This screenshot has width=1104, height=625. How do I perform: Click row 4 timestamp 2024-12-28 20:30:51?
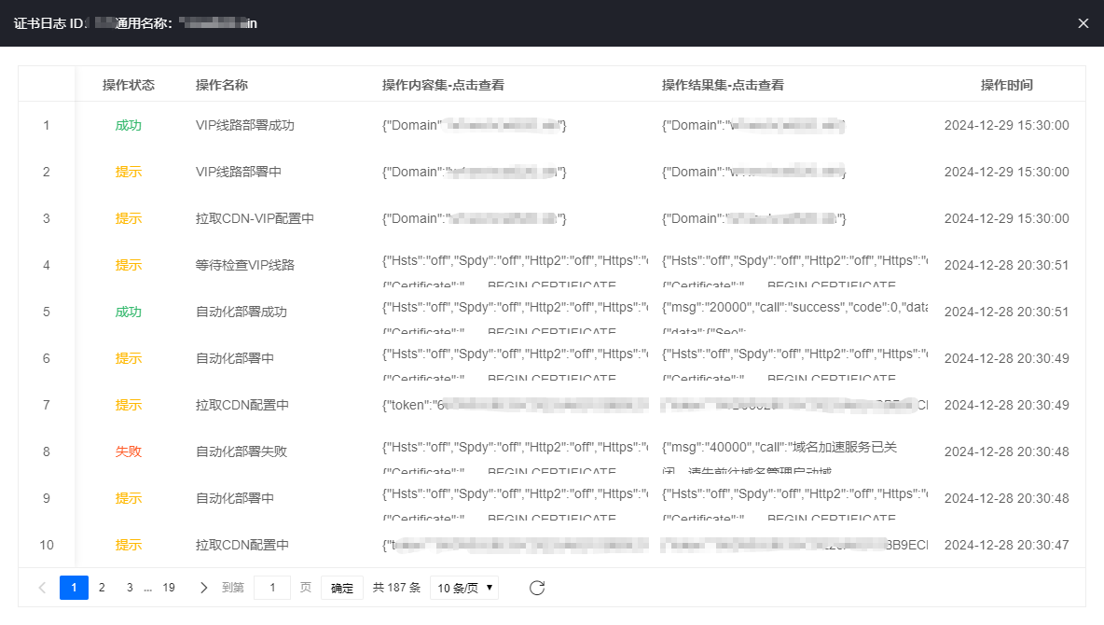click(x=1007, y=265)
